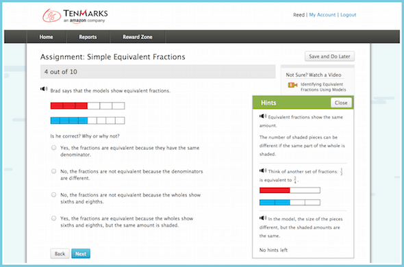Click the TenMarks logo
This screenshot has height=267, width=404.
(x=75, y=16)
